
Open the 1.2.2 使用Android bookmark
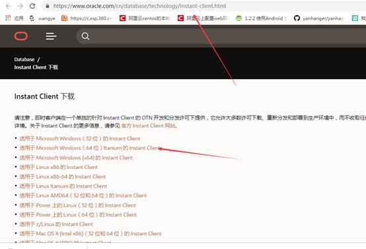pyautogui.click(x=261, y=18)
